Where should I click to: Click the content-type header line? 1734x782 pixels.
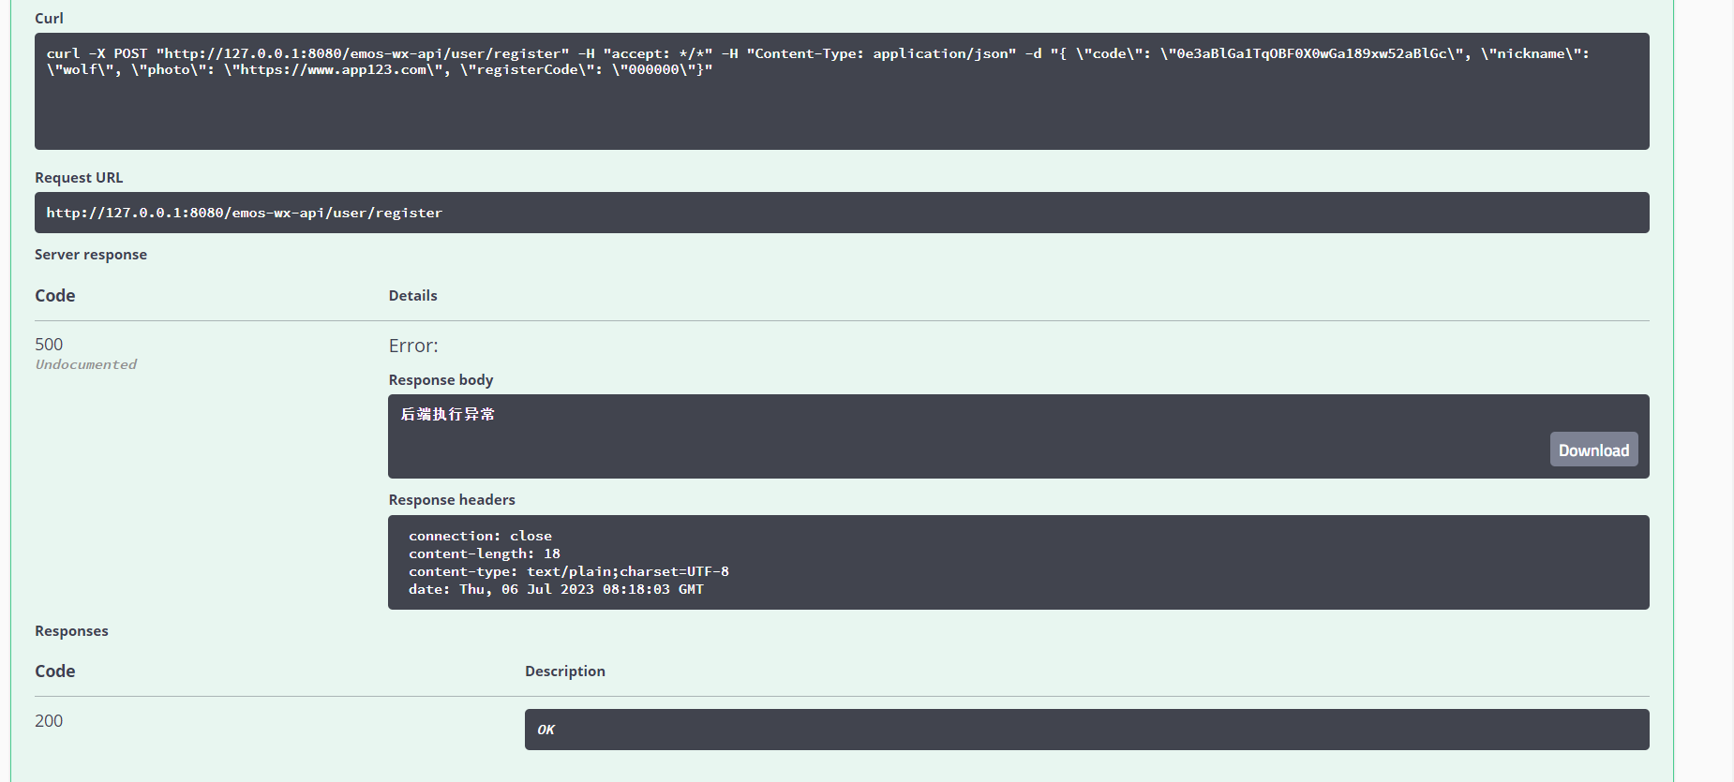click(568, 571)
